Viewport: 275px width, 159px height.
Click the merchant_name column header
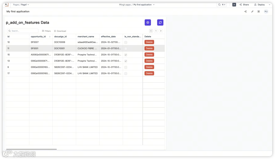tap(88, 37)
